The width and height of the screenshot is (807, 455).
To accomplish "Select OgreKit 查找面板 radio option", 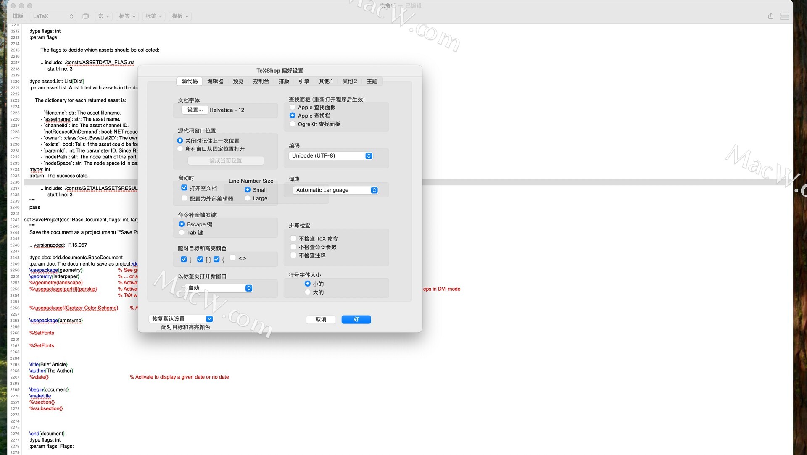I will point(293,124).
